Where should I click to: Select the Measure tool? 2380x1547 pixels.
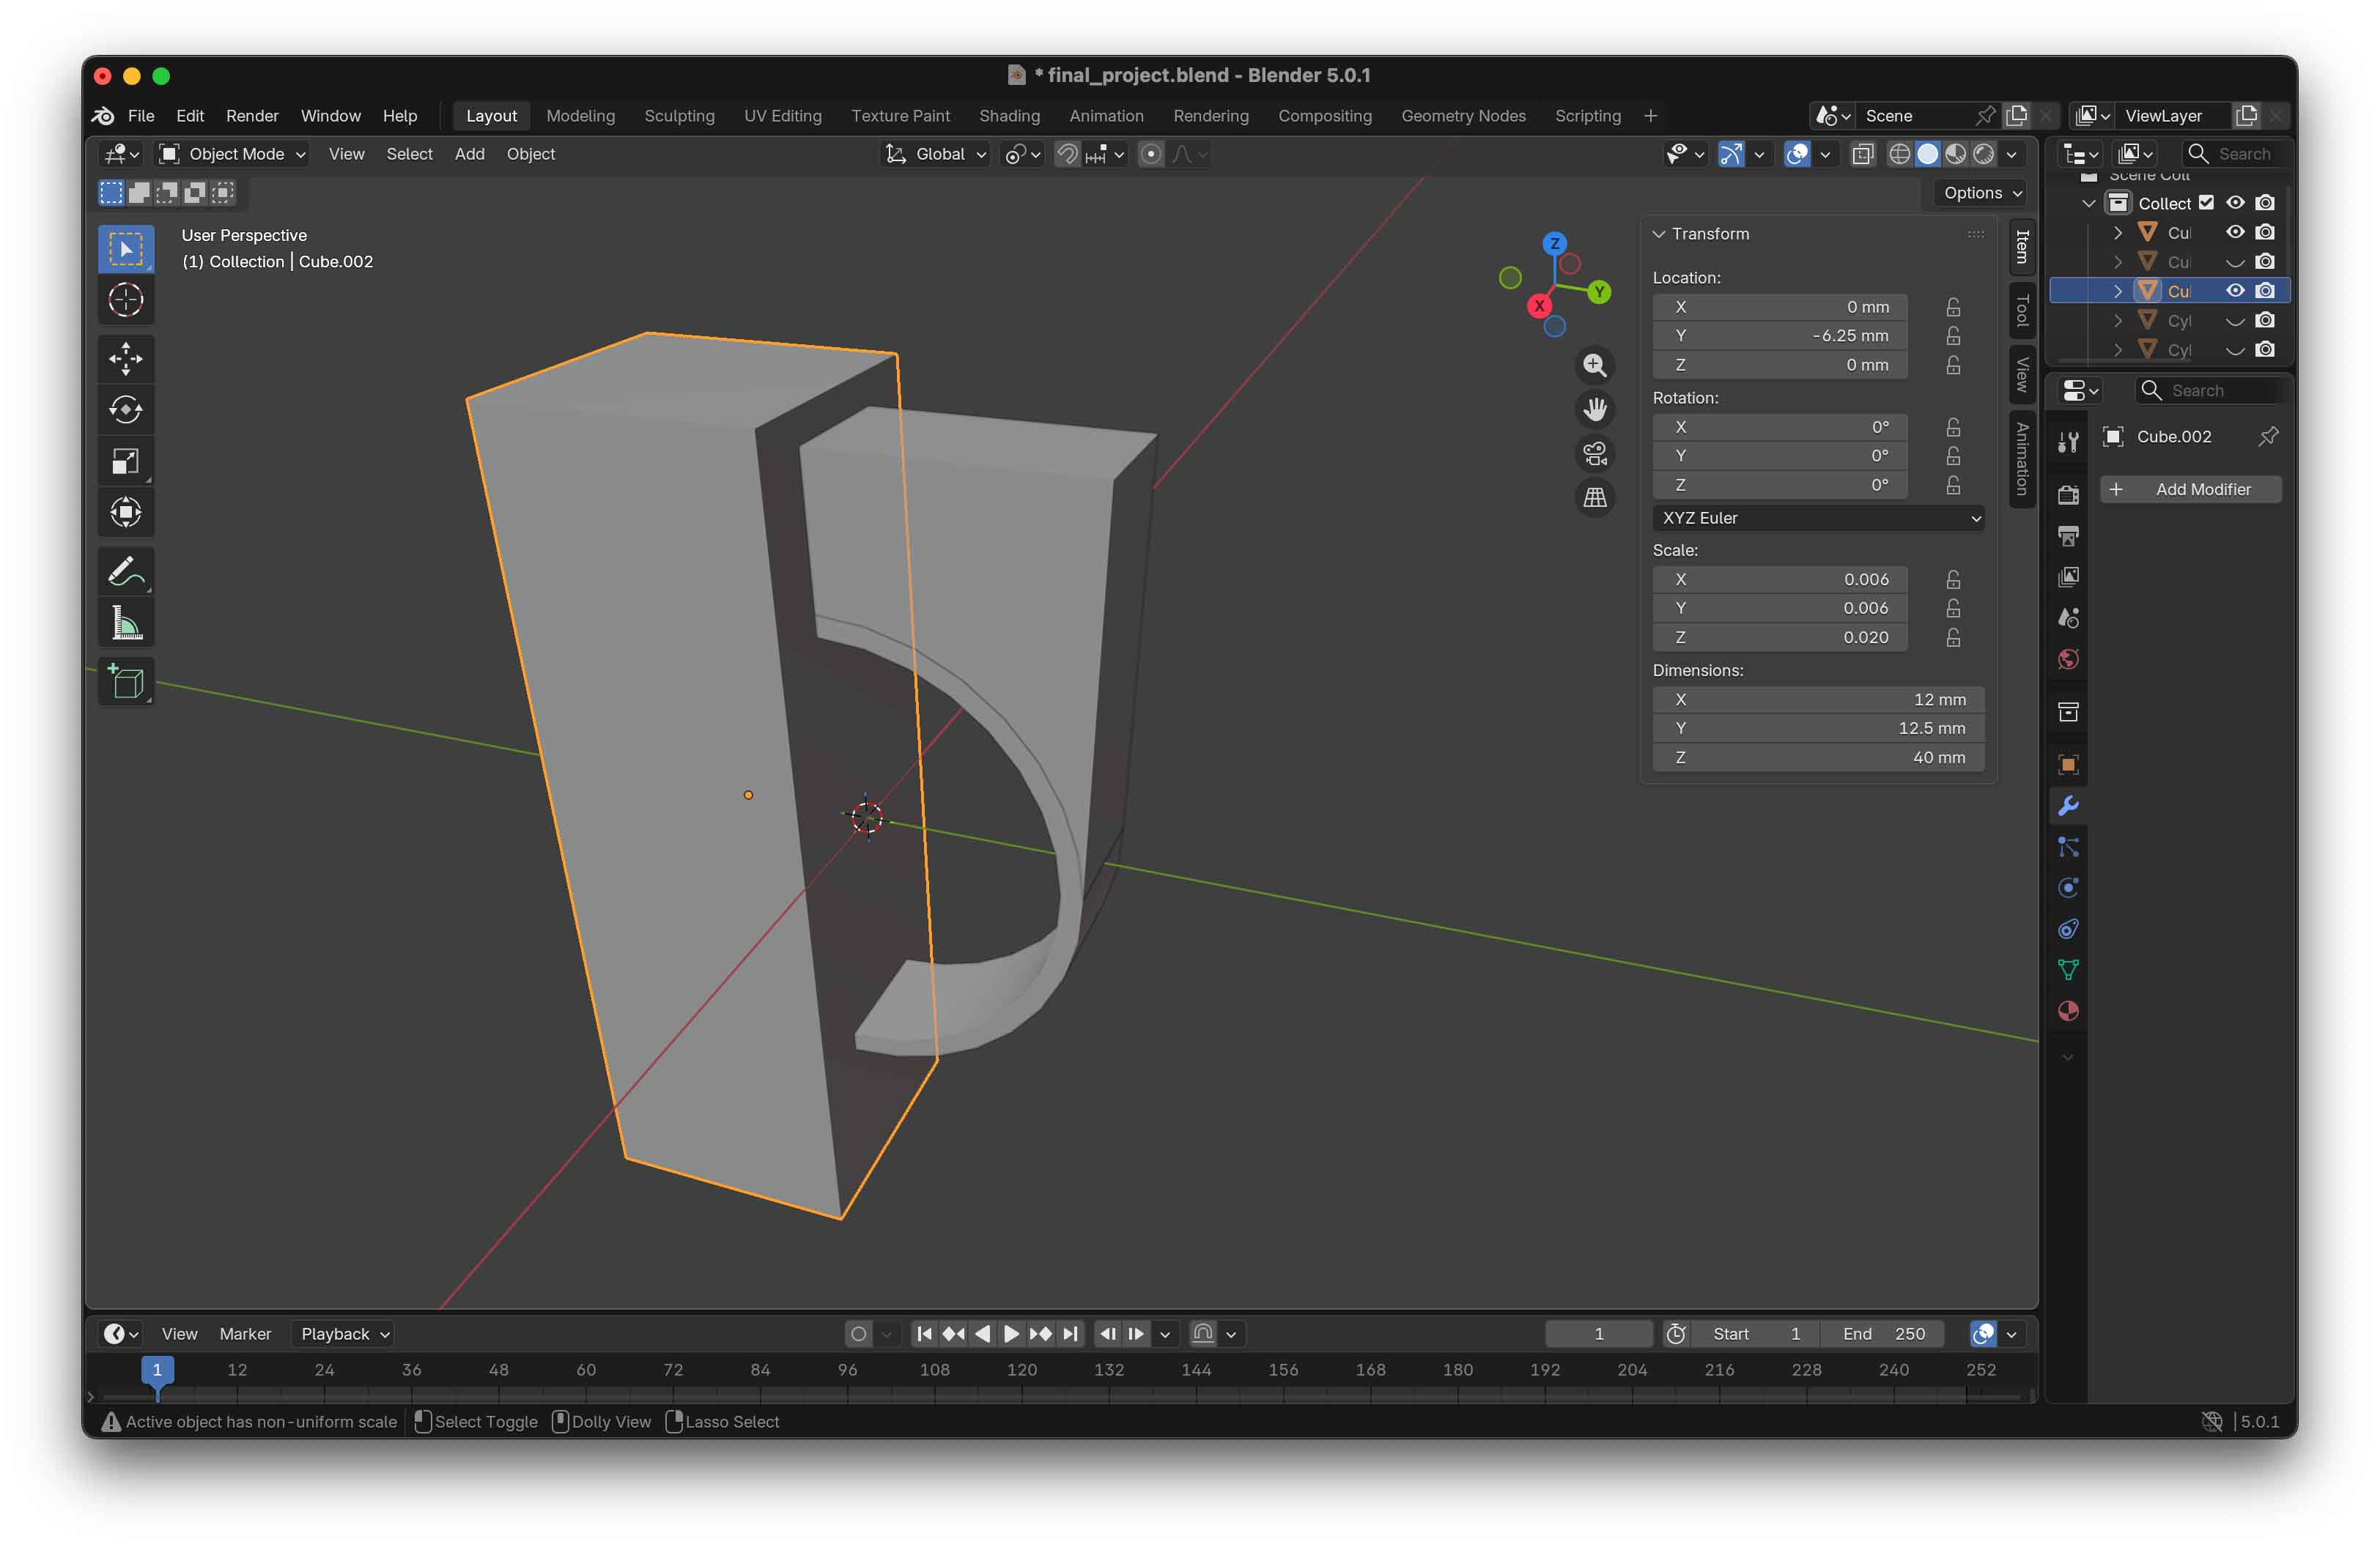coord(126,623)
